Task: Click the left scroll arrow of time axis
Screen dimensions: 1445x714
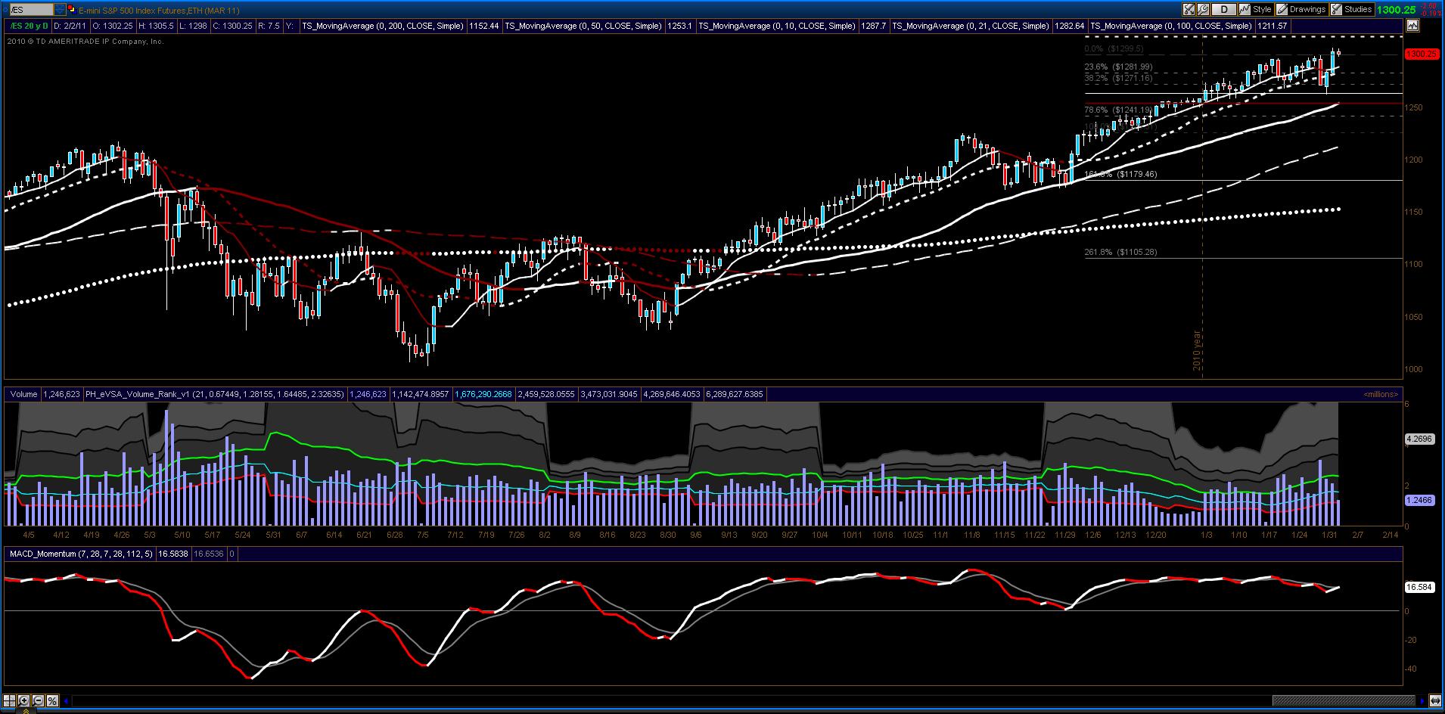Action: (67, 701)
